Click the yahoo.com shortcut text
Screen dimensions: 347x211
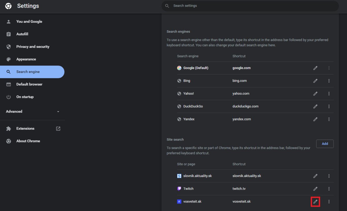[241, 94]
